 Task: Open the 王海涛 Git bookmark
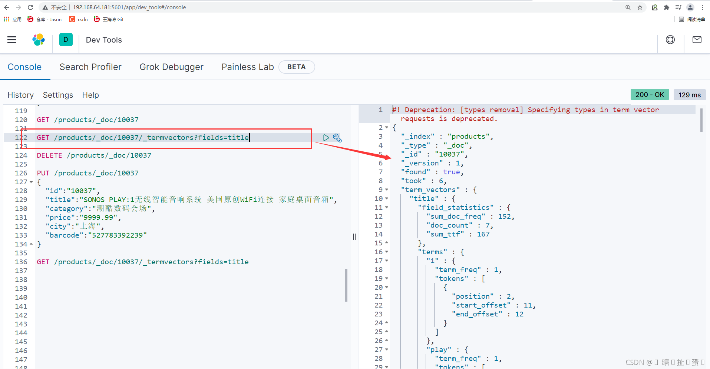click(109, 19)
